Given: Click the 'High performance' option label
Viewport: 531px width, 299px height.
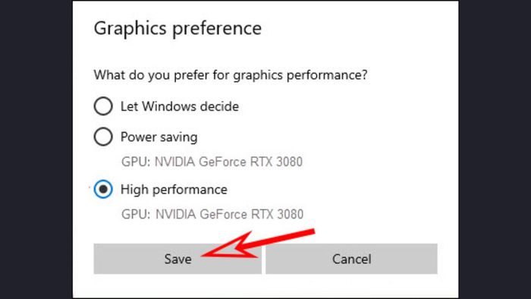Looking at the screenshot, I should click(174, 190).
